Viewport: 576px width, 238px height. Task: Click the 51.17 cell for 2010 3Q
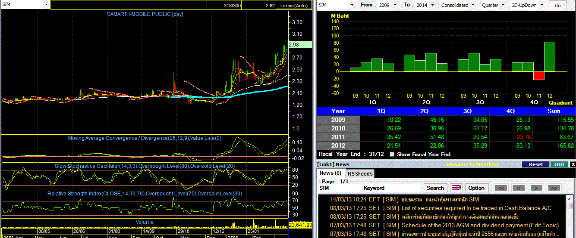point(468,128)
